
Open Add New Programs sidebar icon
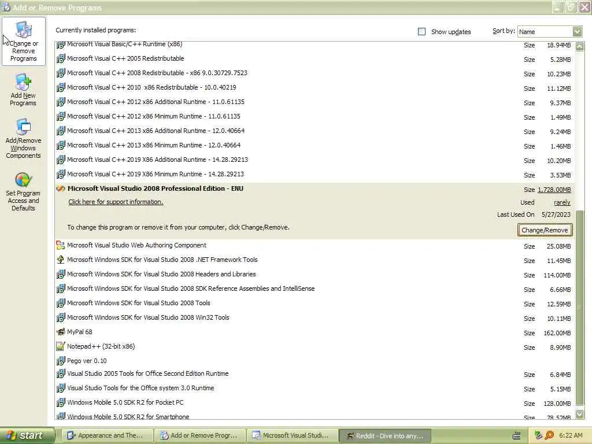coord(23,82)
